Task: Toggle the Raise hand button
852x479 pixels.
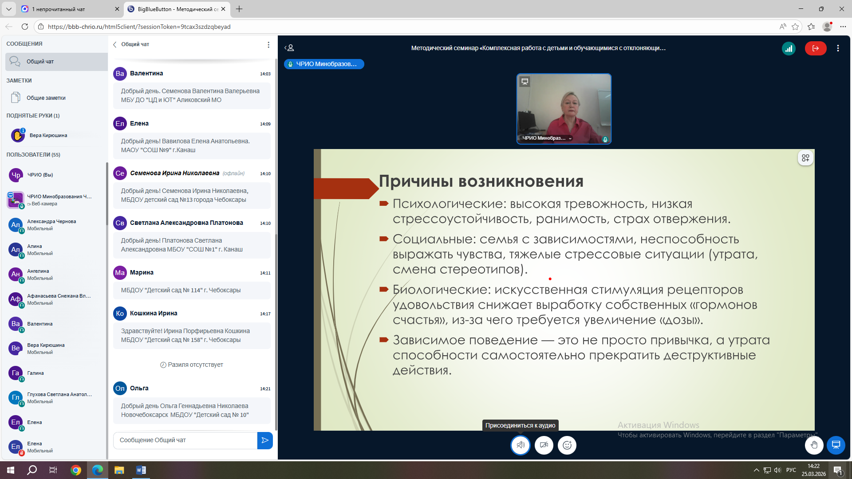Action: [x=814, y=445]
